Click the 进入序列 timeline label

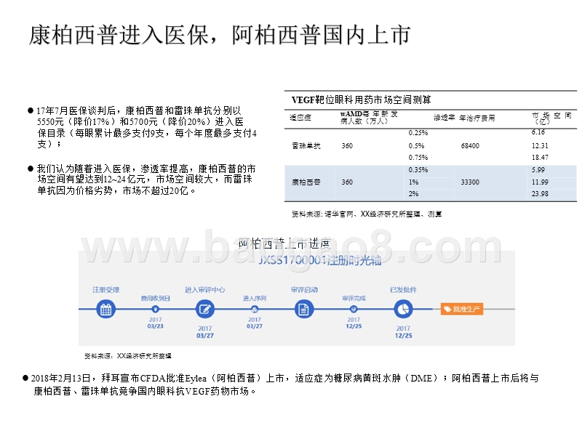[255, 299]
